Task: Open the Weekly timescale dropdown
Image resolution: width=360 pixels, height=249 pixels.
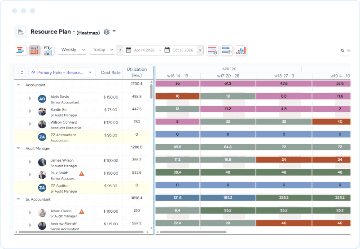Action: coord(73,50)
